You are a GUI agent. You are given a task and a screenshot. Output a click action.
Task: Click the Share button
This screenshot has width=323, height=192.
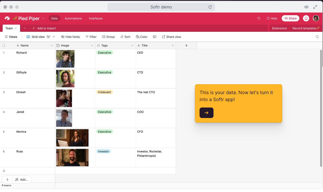point(290,18)
